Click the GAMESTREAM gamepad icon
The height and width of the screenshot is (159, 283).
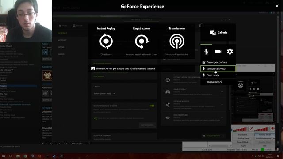pos(168,92)
